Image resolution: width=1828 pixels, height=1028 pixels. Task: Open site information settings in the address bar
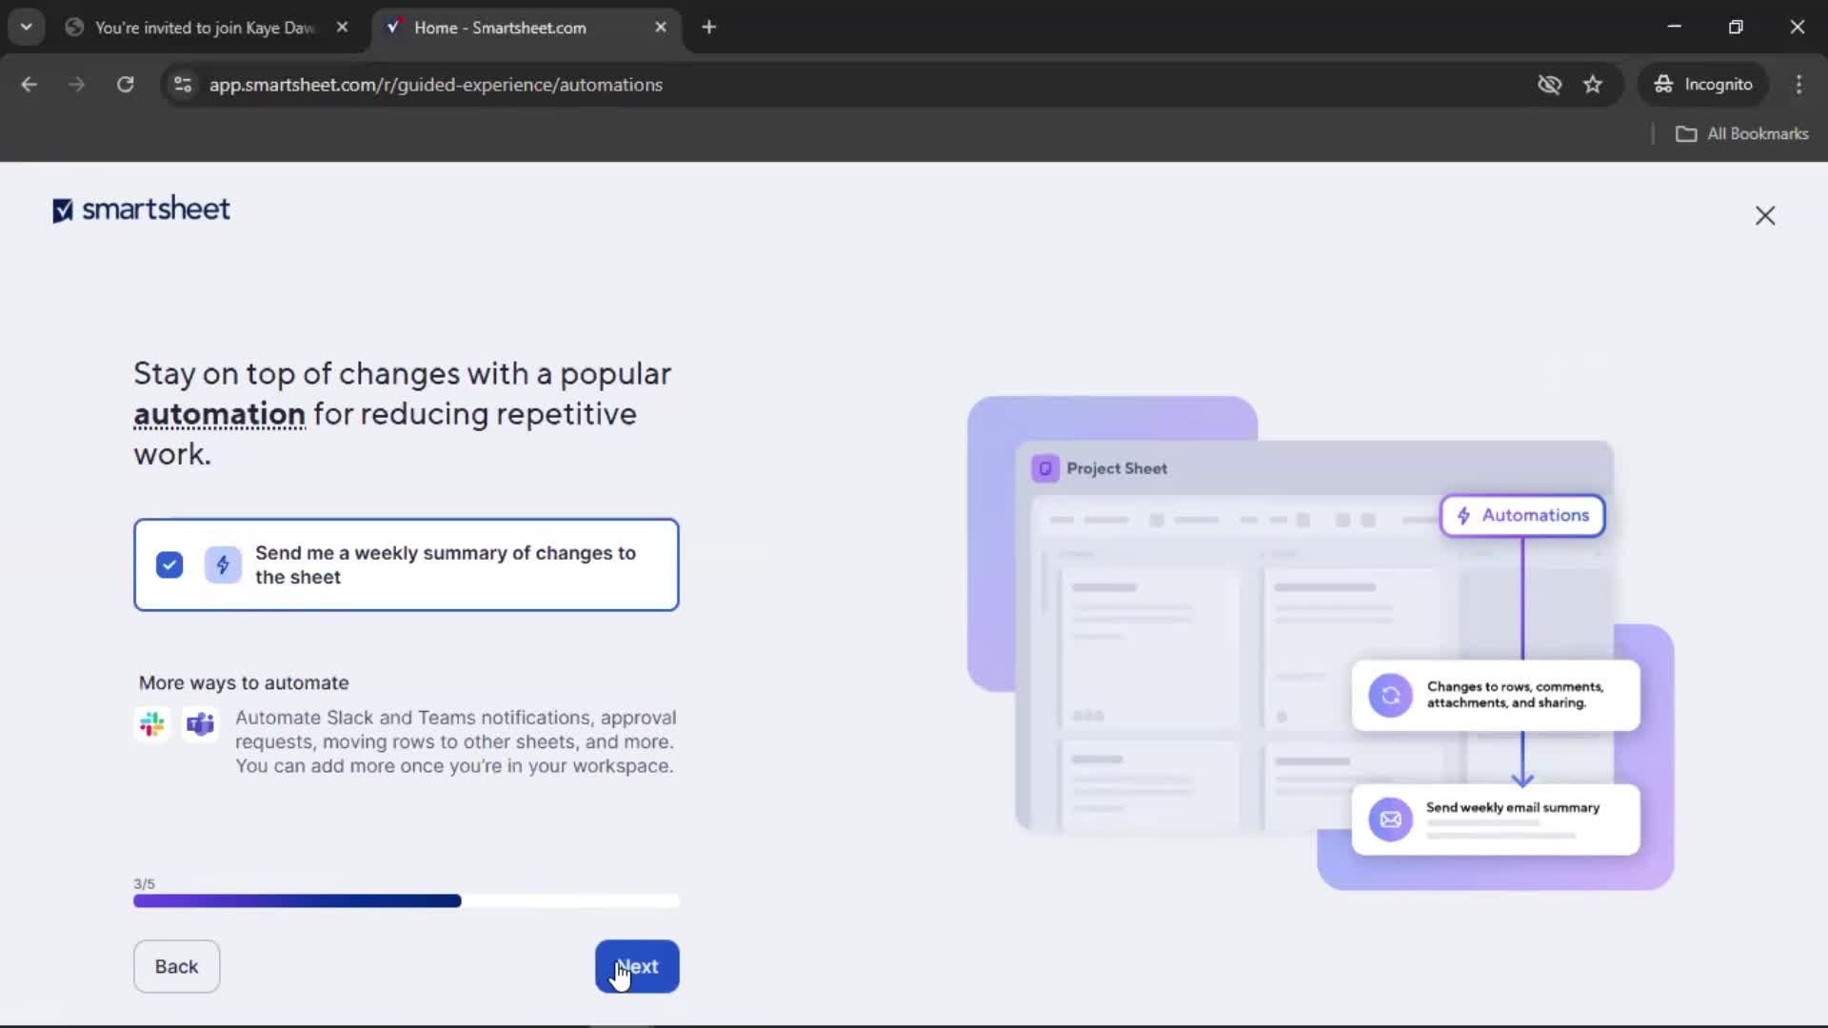coord(183,84)
